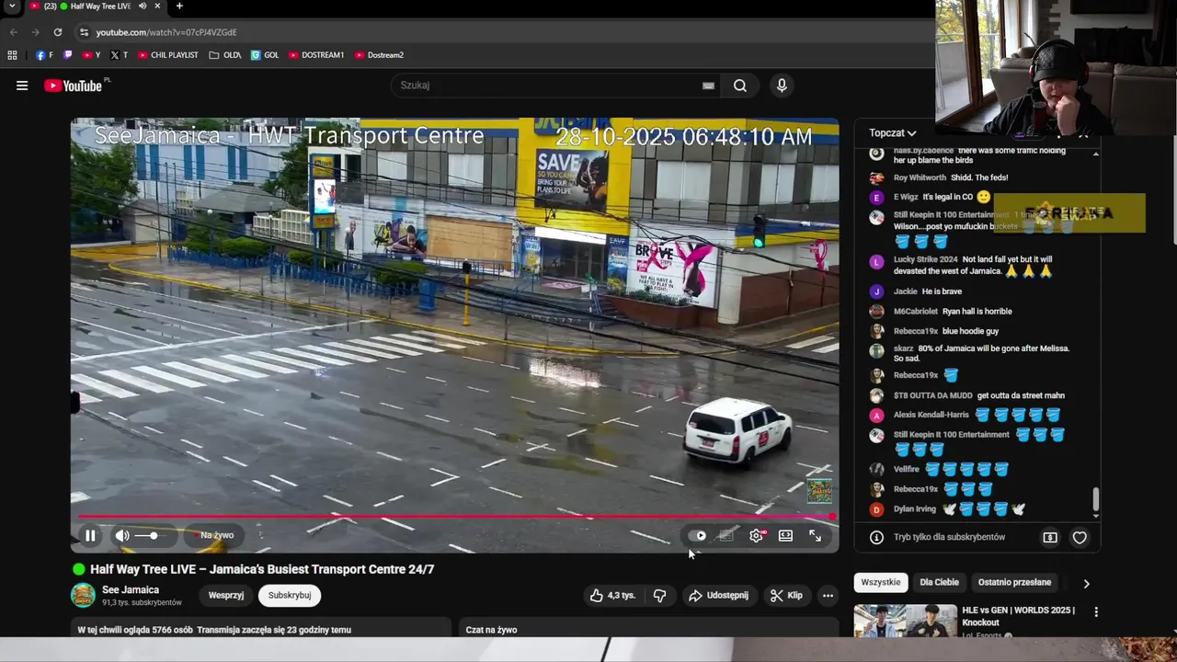Pause the live video
The width and height of the screenshot is (1177, 662).
click(x=90, y=535)
